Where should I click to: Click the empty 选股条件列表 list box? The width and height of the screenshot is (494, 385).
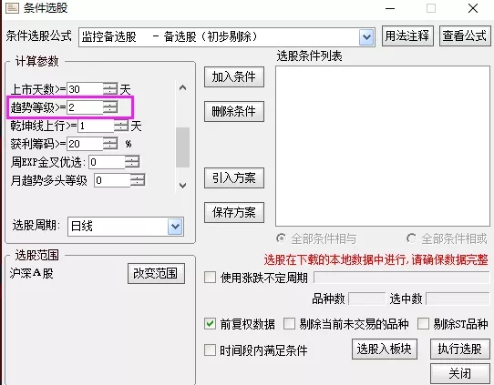pyautogui.click(x=383, y=147)
